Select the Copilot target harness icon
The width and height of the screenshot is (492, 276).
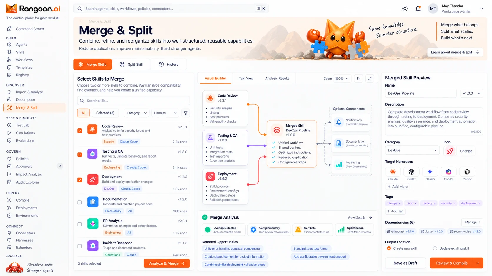click(x=448, y=172)
